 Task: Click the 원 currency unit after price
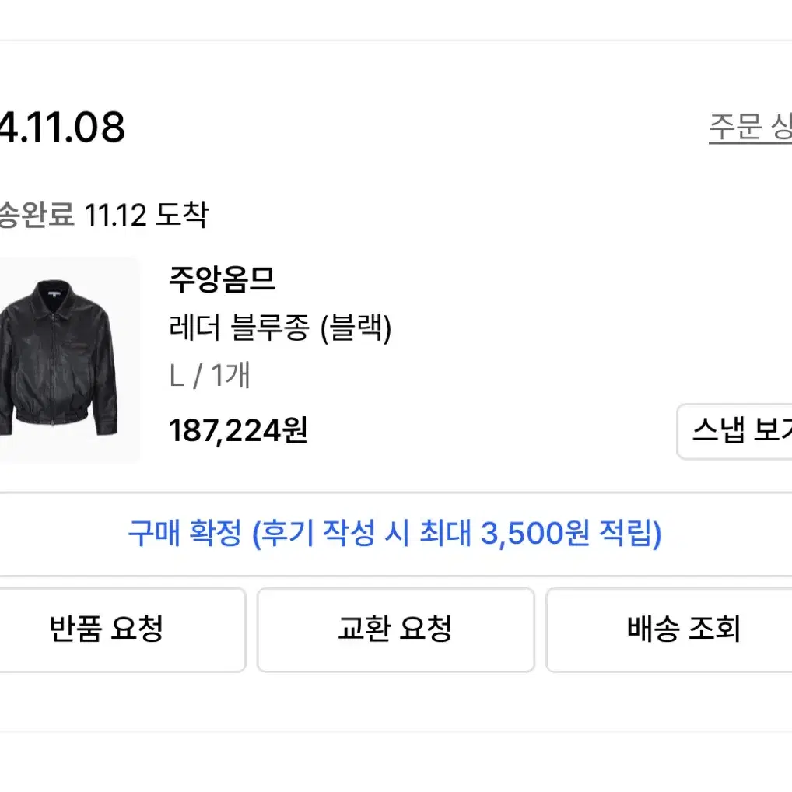[295, 430]
